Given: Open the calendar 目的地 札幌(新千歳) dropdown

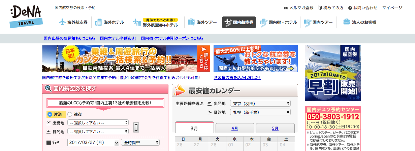Looking at the screenshot, I should coord(260,112).
